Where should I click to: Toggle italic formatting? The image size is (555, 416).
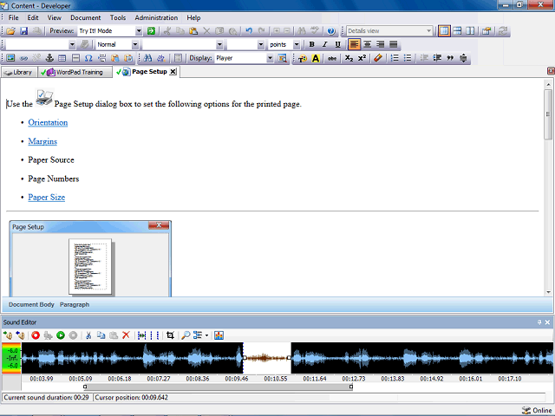click(x=324, y=44)
